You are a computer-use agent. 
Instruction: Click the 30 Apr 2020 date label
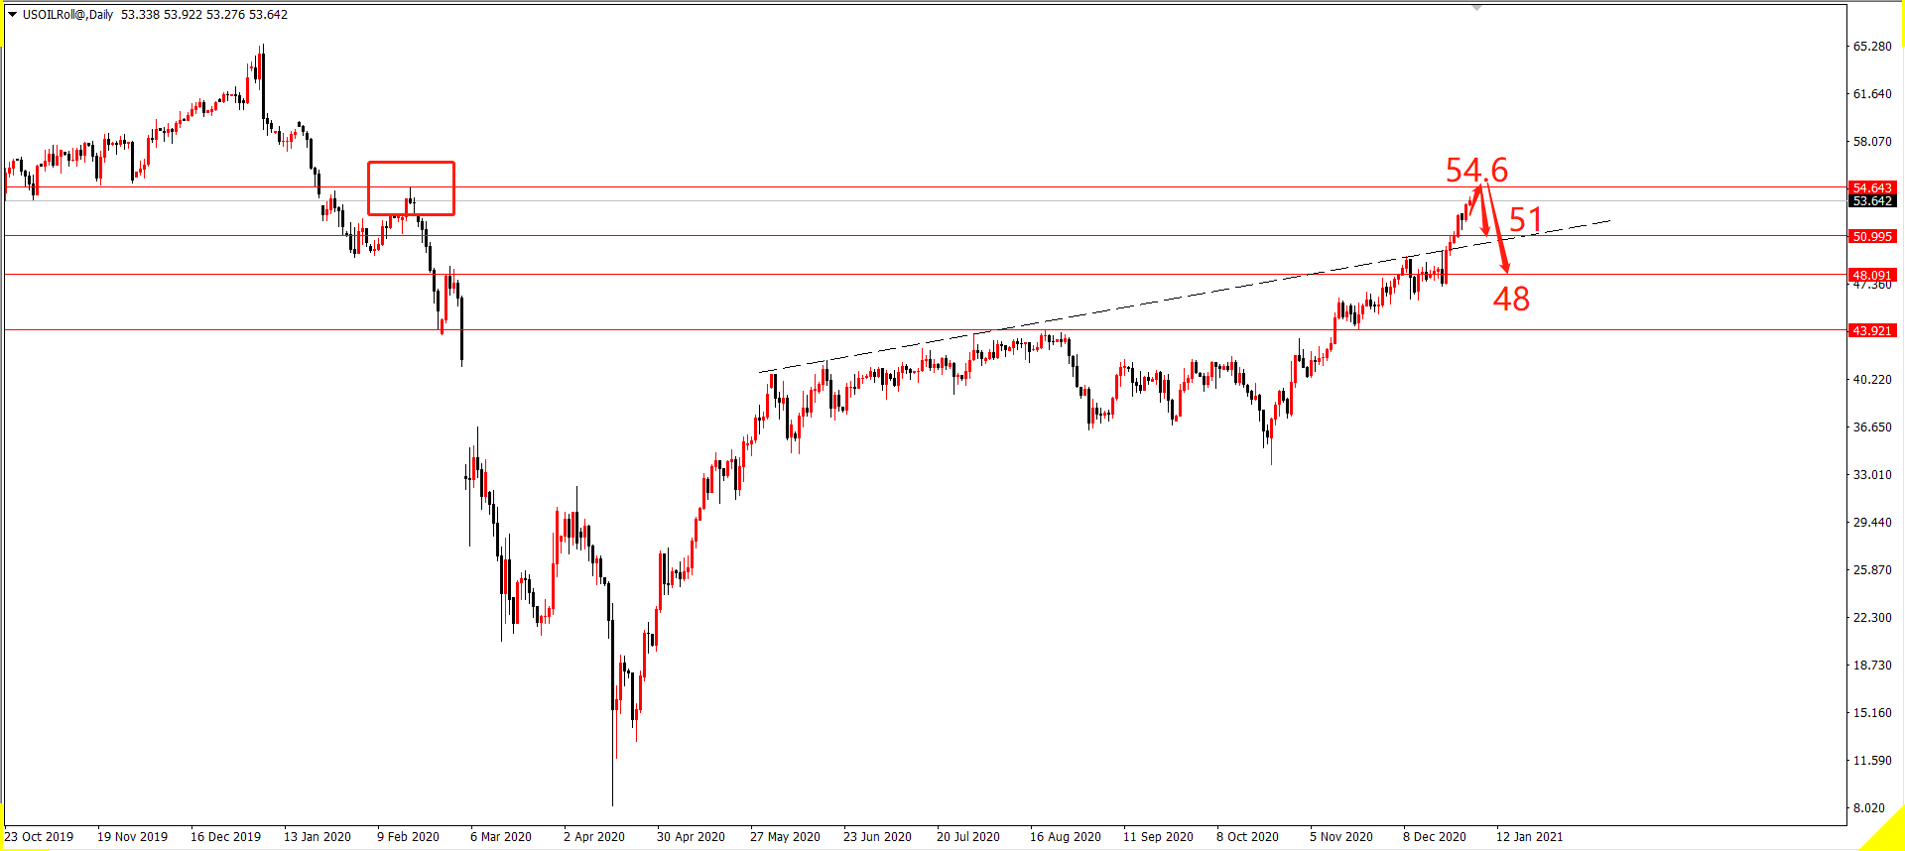point(691,837)
